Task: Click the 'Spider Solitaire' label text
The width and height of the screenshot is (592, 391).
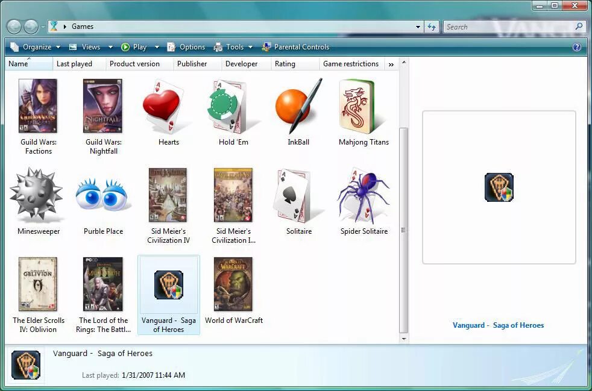Action: 364,231
